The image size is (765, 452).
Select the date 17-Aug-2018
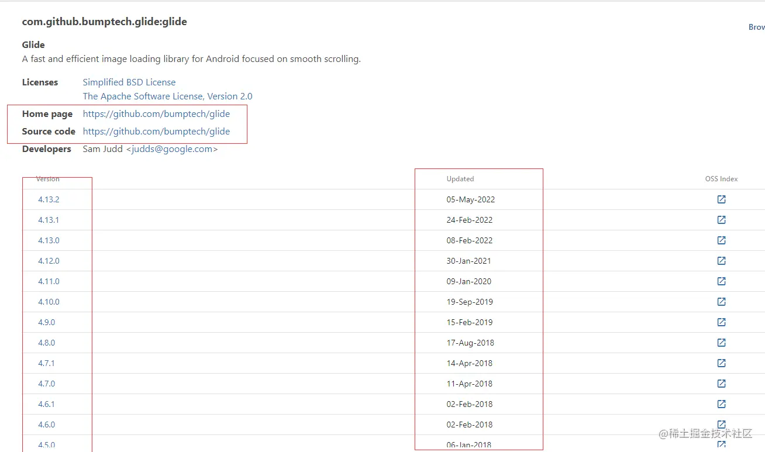(x=470, y=343)
